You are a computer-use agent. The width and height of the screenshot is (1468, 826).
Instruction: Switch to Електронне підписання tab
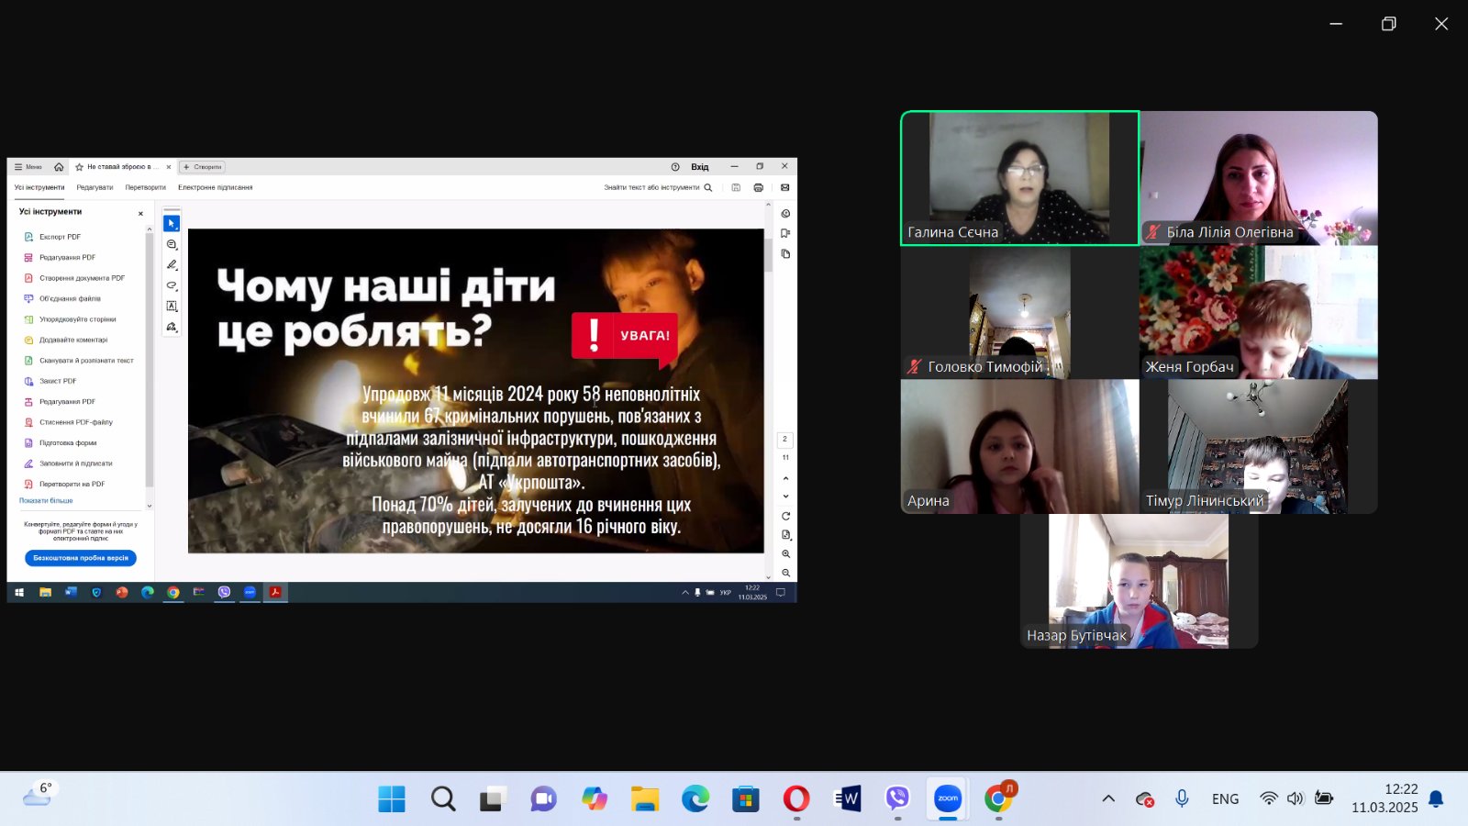click(215, 187)
